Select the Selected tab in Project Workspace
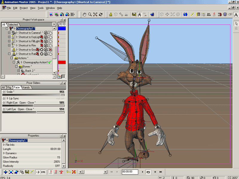 (13, 24)
